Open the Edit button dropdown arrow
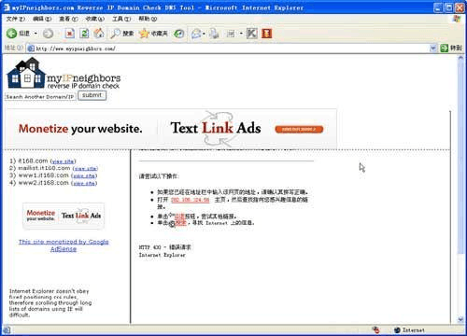This screenshot has width=467, height=336. tap(241, 34)
